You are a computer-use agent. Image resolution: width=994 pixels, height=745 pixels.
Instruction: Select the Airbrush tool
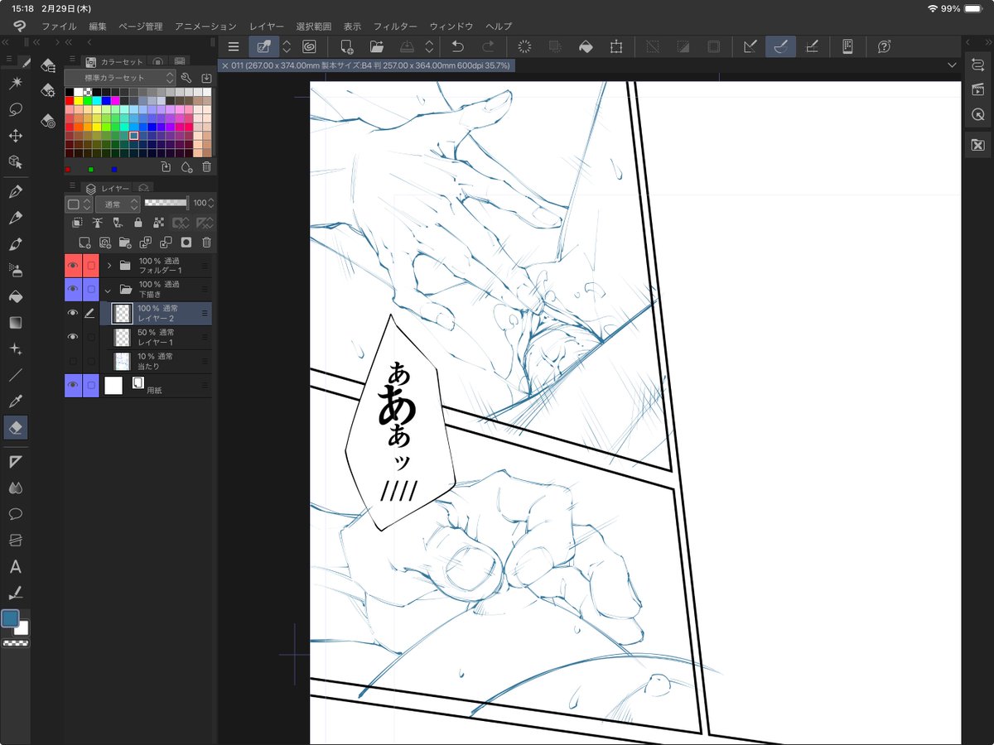point(15,271)
